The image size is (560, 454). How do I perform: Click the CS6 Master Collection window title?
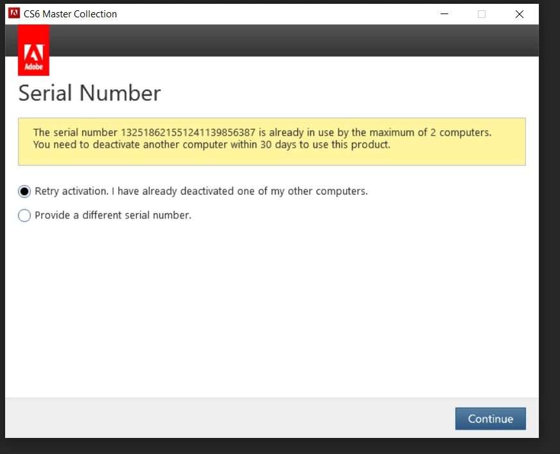(71, 14)
